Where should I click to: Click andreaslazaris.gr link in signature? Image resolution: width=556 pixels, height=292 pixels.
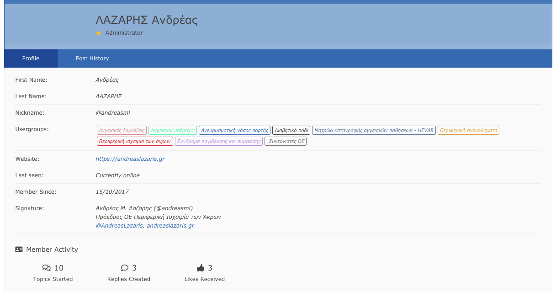(x=170, y=226)
